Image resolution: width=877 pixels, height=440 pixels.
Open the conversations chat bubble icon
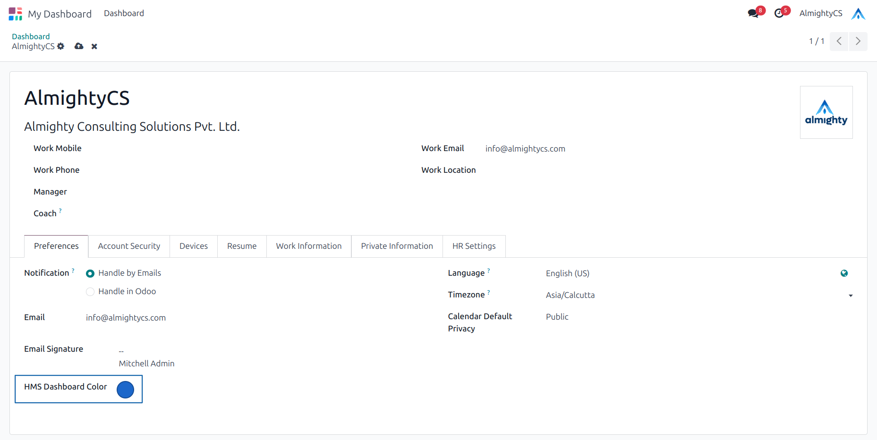pos(753,13)
